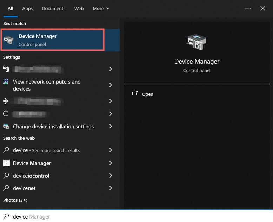Click search icon beside devicenet
The image size is (273, 222).
(6, 188)
